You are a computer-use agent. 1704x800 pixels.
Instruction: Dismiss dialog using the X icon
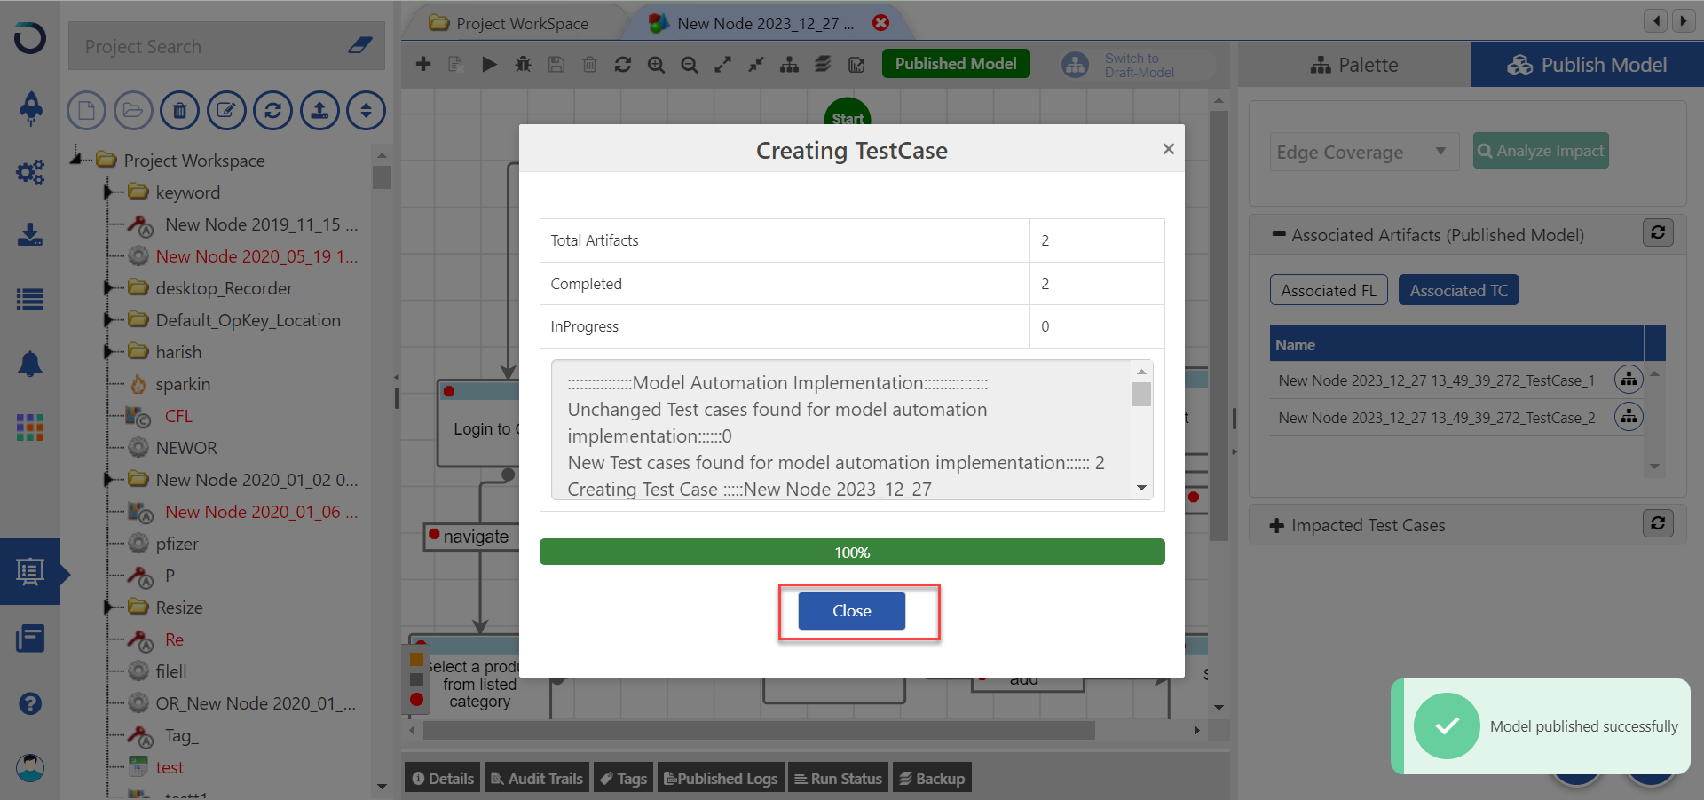(x=1168, y=149)
